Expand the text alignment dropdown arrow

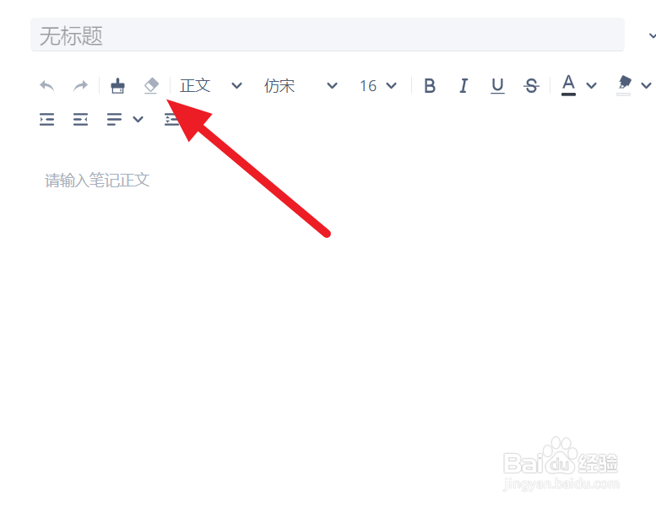[138, 120]
